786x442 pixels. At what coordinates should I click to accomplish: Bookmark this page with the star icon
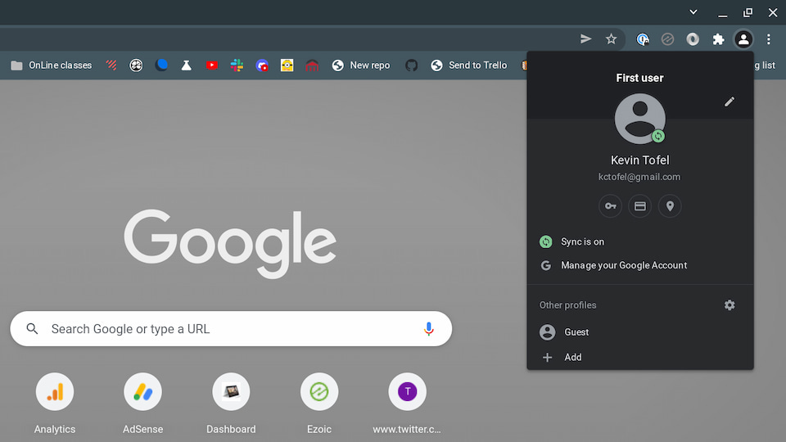point(611,39)
